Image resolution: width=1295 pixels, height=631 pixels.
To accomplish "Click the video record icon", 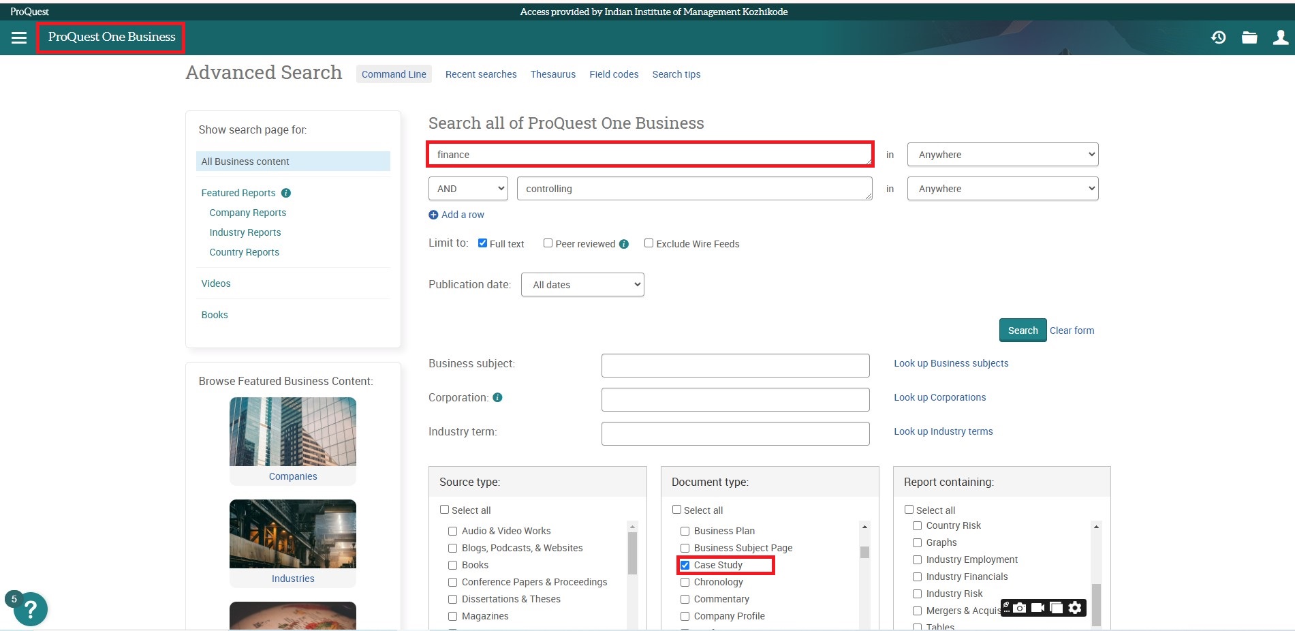I will click(1037, 608).
